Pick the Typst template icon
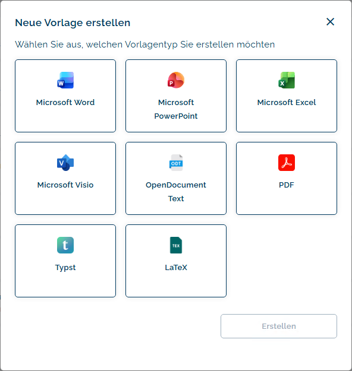Image resolution: width=352 pixels, height=371 pixels. click(65, 245)
